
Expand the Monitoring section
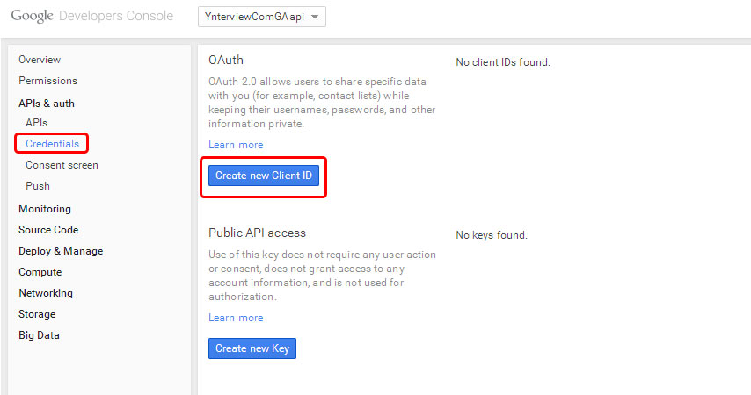[x=45, y=209]
